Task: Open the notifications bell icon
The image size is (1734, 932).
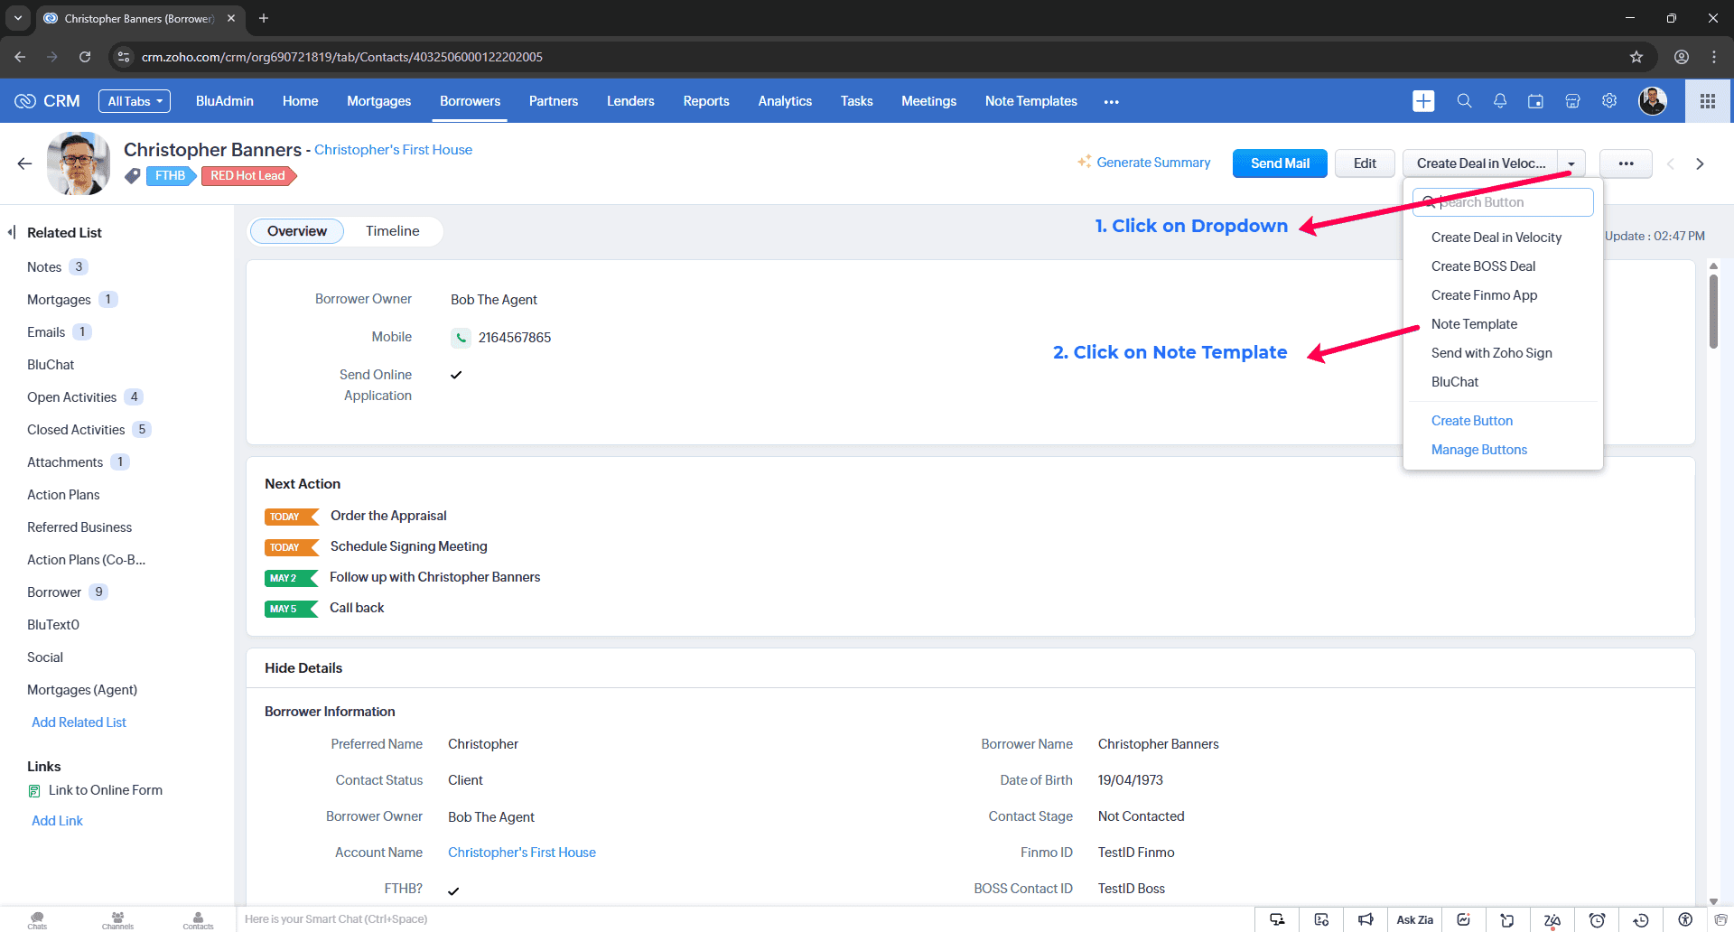Action: pyautogui.click(x=1499, y=101)
